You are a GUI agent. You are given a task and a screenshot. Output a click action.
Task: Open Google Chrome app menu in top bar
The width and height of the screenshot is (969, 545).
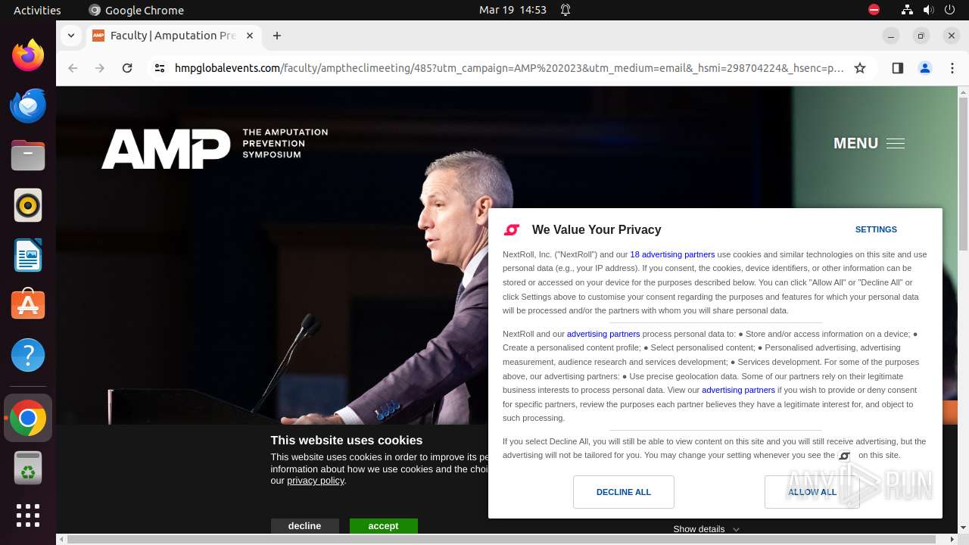(x=136, y=10)
